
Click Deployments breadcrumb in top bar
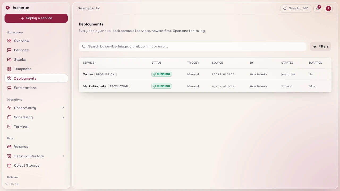coord(88,8)
